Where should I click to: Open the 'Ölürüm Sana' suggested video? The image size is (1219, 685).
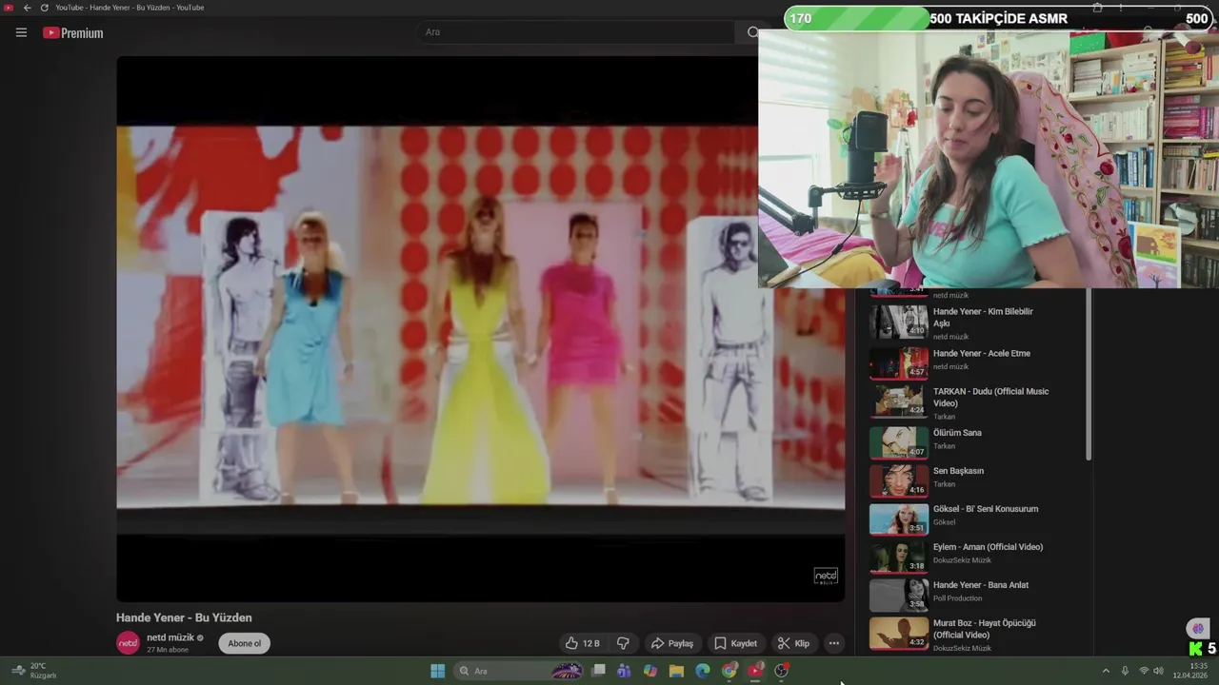[957, 433]
